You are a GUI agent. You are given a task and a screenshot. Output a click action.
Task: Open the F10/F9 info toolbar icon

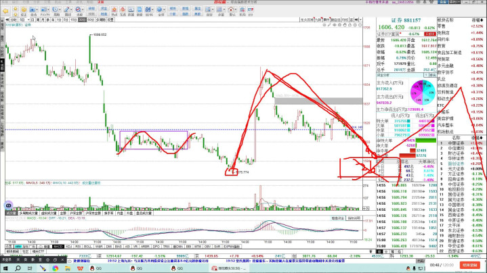tap(43, 10)
